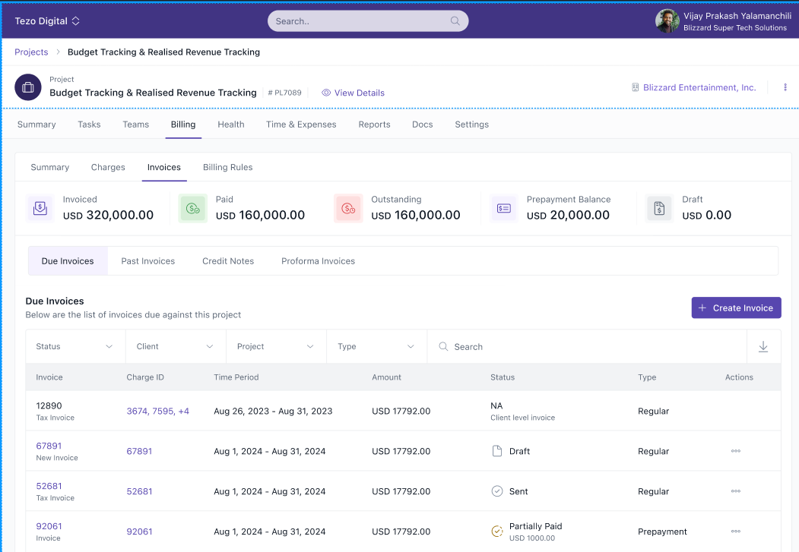Switch to the Time & Expenses tab
The width and height of the screenshot is (799, 552).
click(301, 125)
